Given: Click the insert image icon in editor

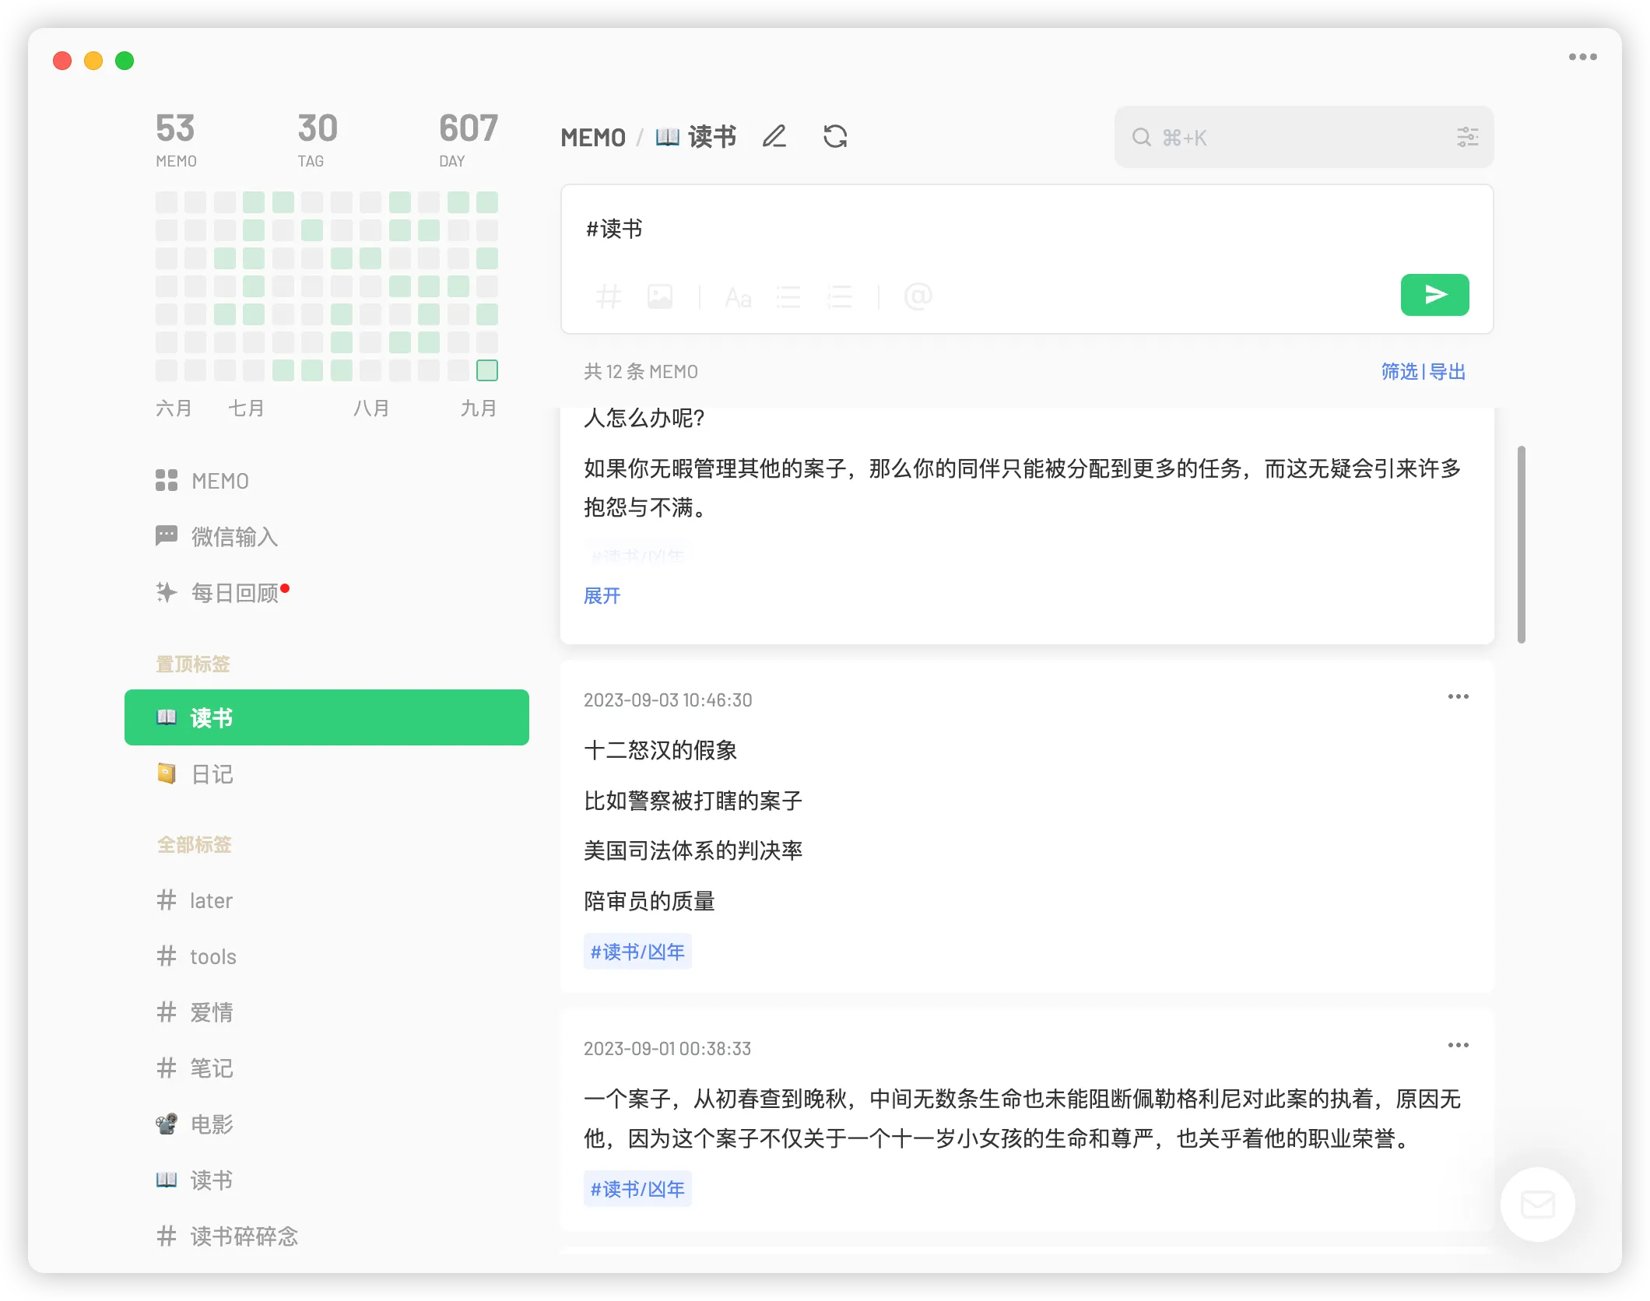Looking at the screenshot, I should (x=660, y=296).
